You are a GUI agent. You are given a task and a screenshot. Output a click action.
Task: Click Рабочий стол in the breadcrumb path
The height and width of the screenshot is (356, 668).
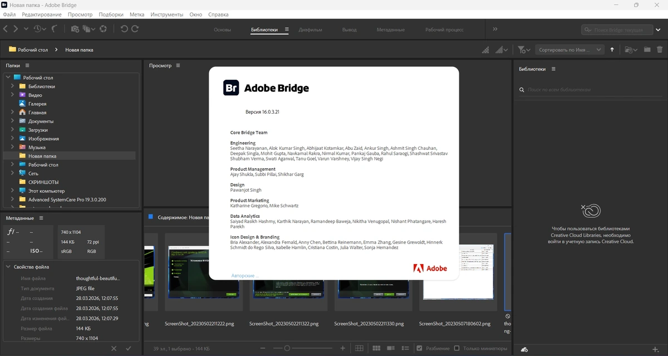33,50
